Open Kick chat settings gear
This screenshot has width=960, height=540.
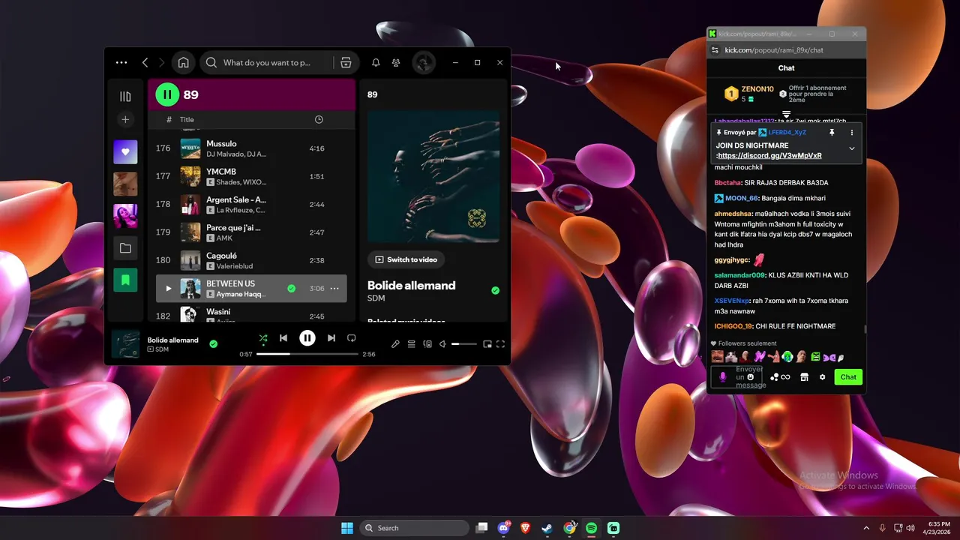[822, 377]
